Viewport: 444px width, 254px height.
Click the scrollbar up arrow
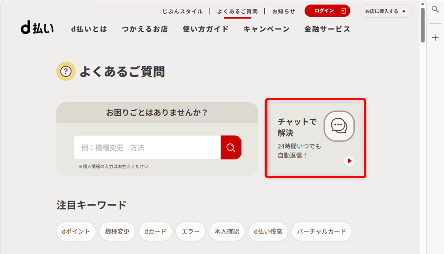423,4
